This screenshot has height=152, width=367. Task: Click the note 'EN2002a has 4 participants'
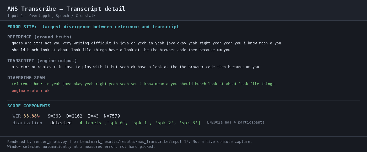(x=236, y=122)
